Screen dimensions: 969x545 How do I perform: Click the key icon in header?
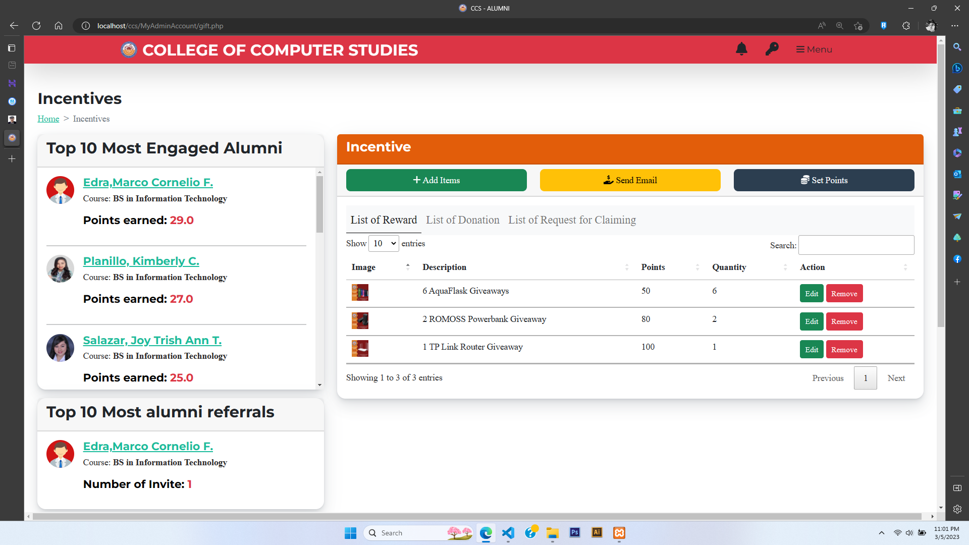772,49
